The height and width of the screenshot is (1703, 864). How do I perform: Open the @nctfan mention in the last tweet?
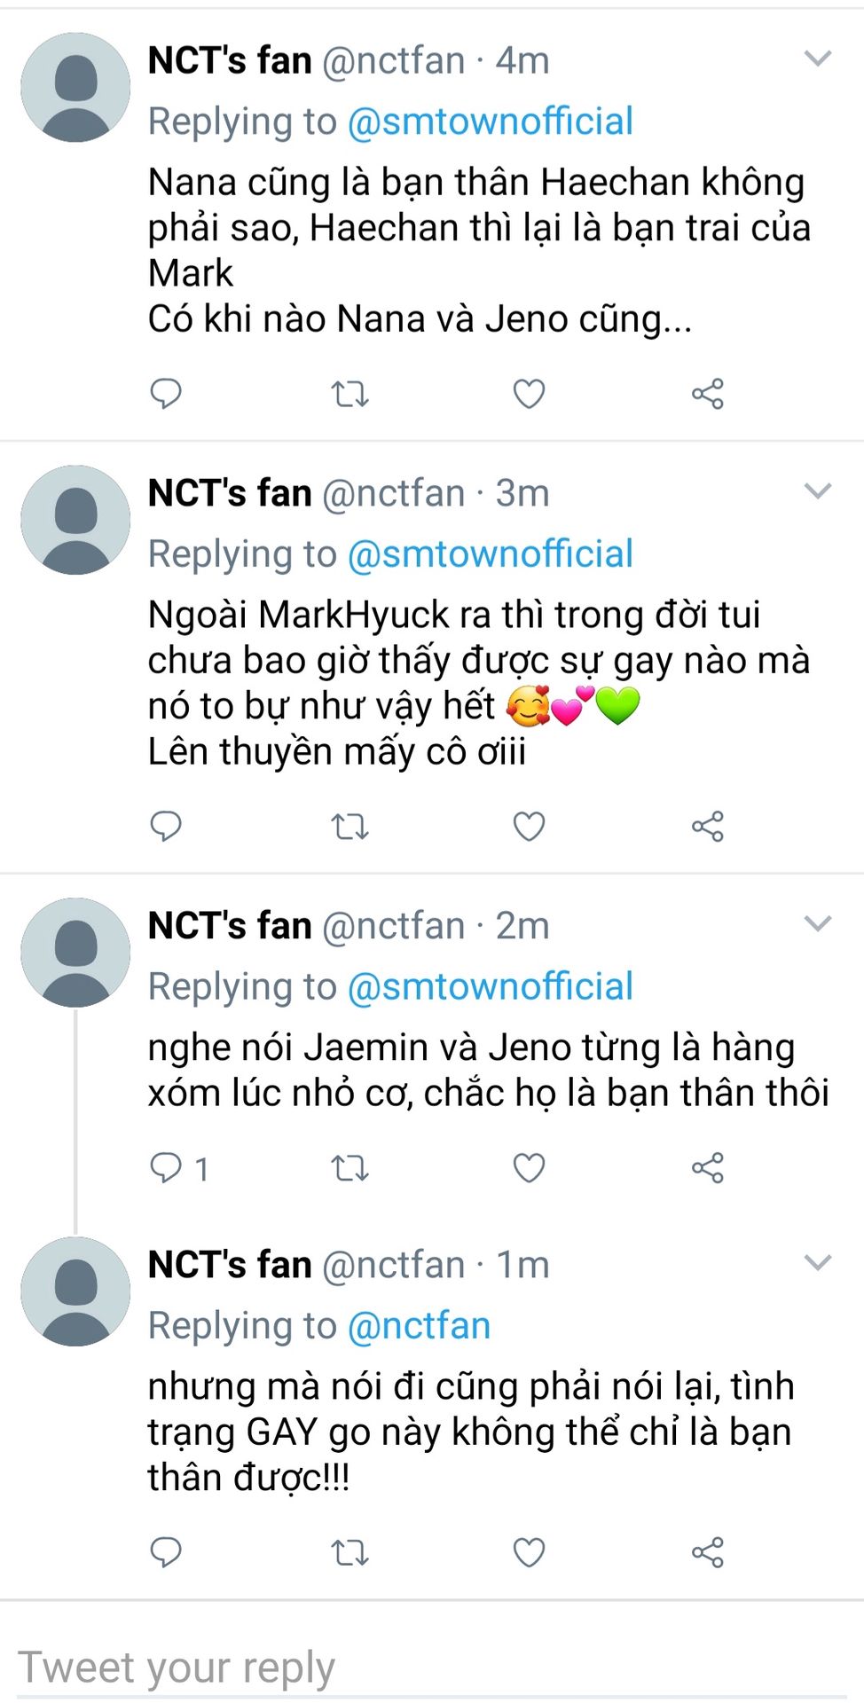(x=419, y=1325)
